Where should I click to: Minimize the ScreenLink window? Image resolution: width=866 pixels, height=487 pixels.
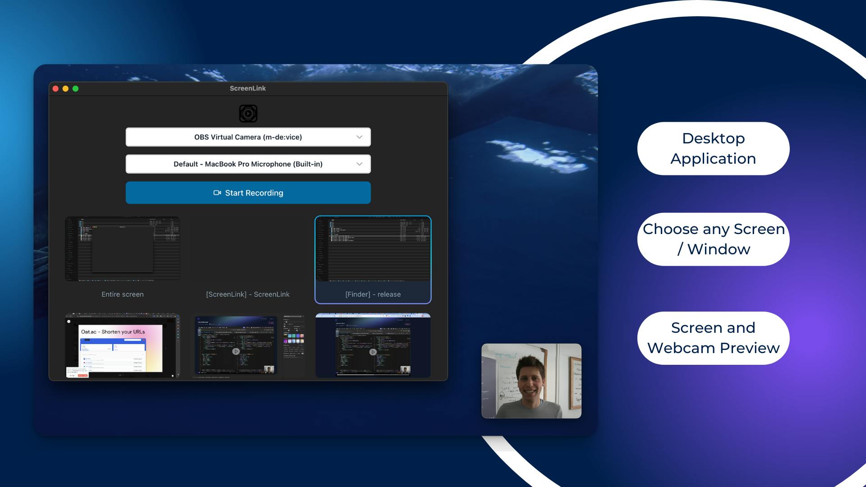65,89
